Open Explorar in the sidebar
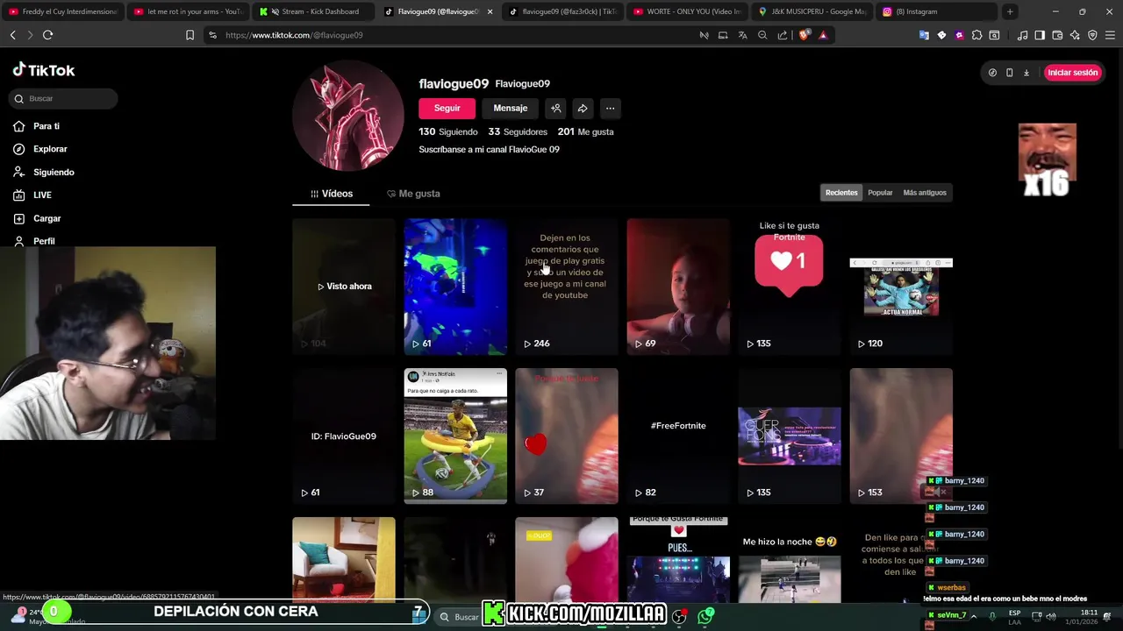Viewport: 1123px width, 631px height. (x=40, y=149)
